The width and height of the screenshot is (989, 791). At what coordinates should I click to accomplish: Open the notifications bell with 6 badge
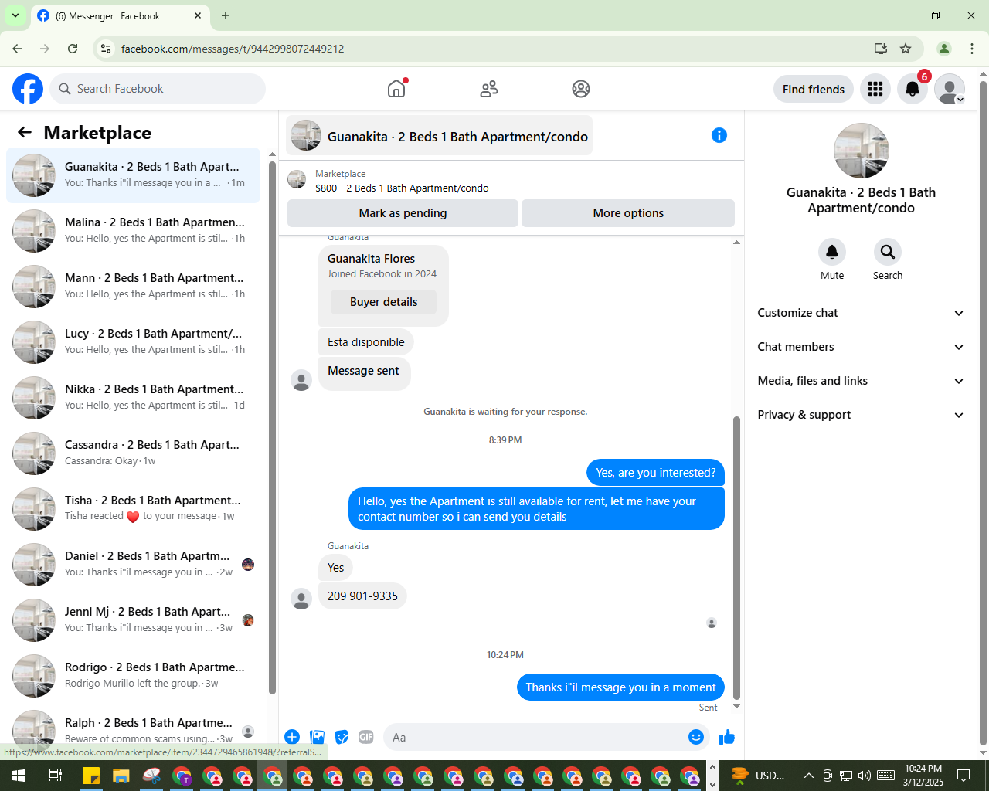913,89
